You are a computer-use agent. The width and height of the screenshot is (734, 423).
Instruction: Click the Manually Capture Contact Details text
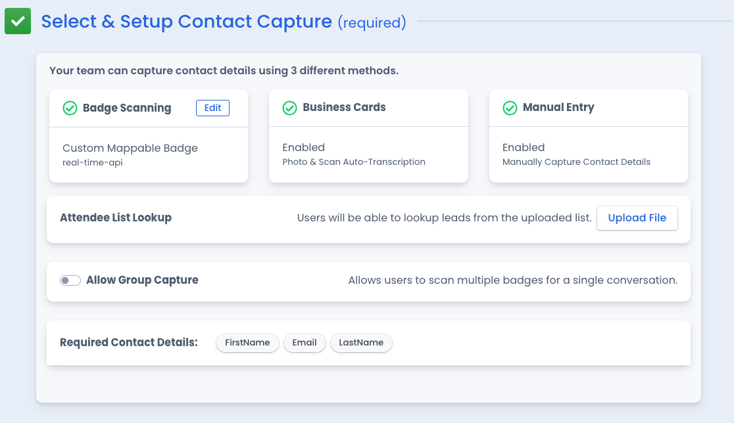pyautogui.click(x=576, y=162)
